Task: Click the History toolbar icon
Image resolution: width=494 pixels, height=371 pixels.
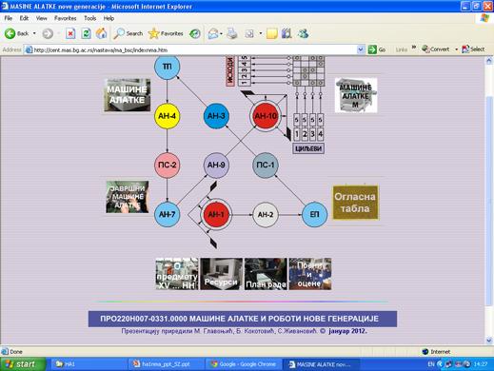Action: (x=195, y=33)
